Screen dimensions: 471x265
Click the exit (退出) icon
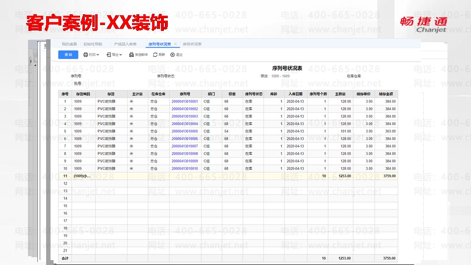(172, 55)
